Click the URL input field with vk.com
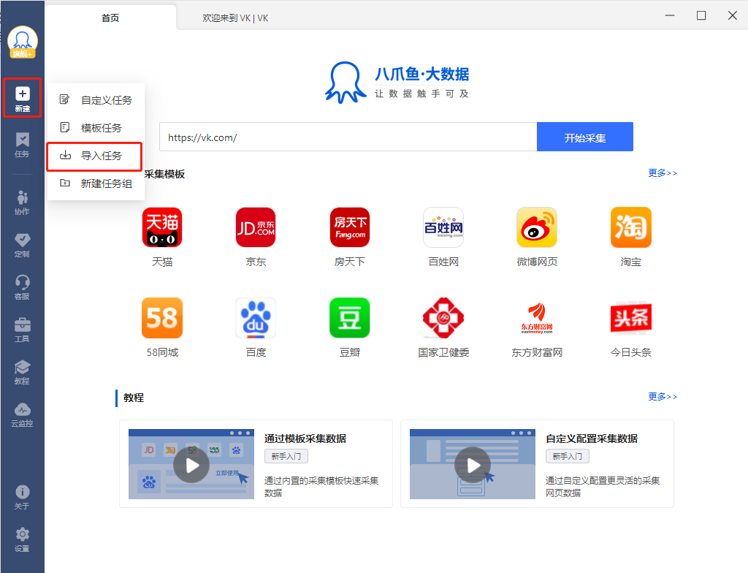The width and height of the screenshot is (748, 573). tap(348, 137)
